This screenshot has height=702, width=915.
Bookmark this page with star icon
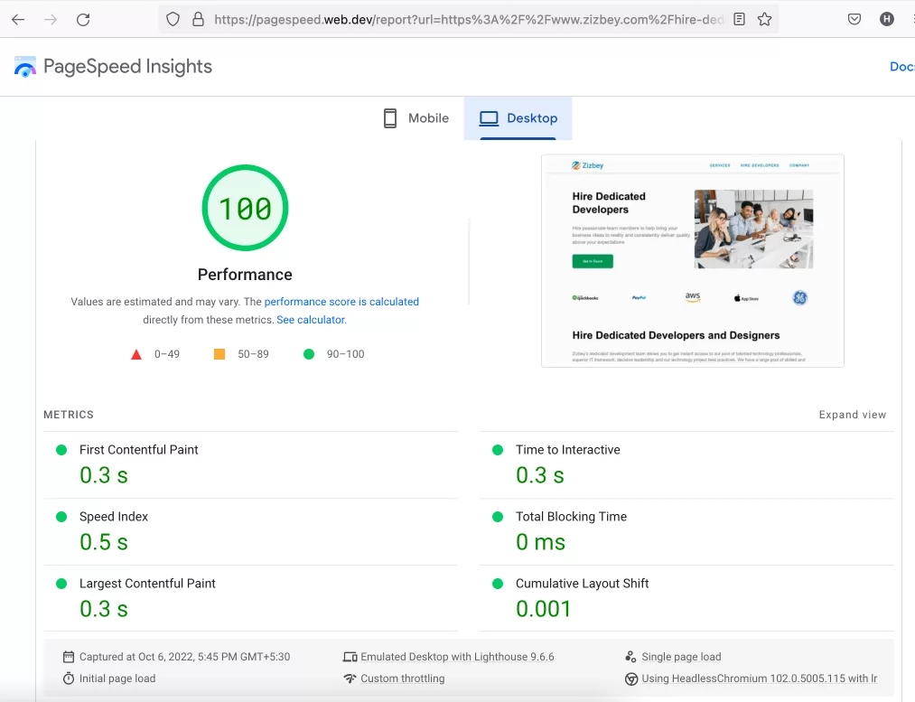pos(764,19)
